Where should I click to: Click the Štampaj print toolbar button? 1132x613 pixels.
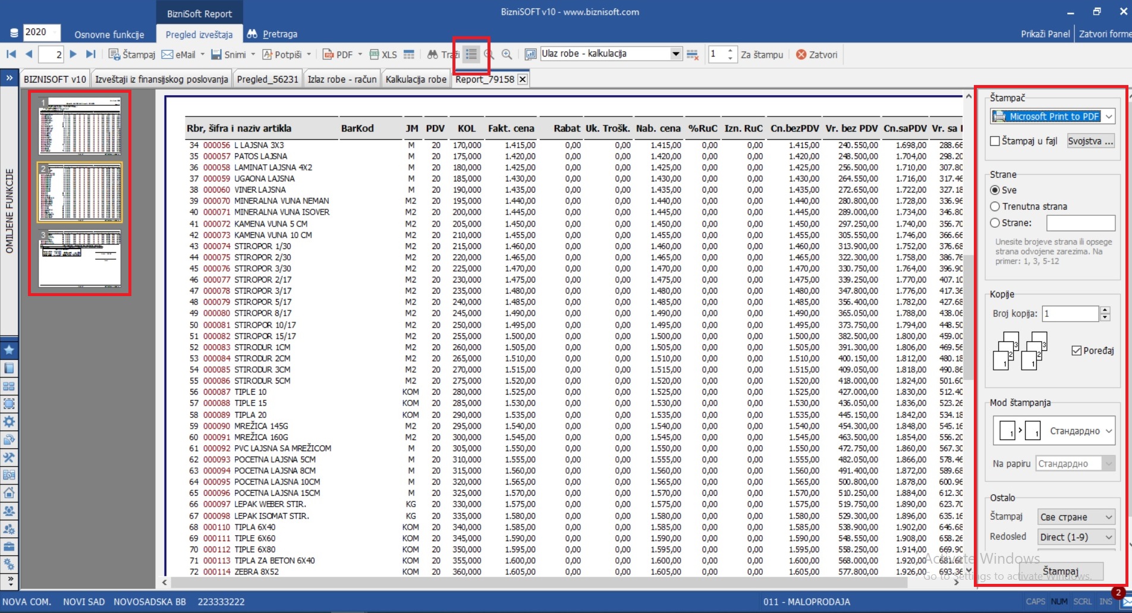pyautogui.click(x=131, y=54)
